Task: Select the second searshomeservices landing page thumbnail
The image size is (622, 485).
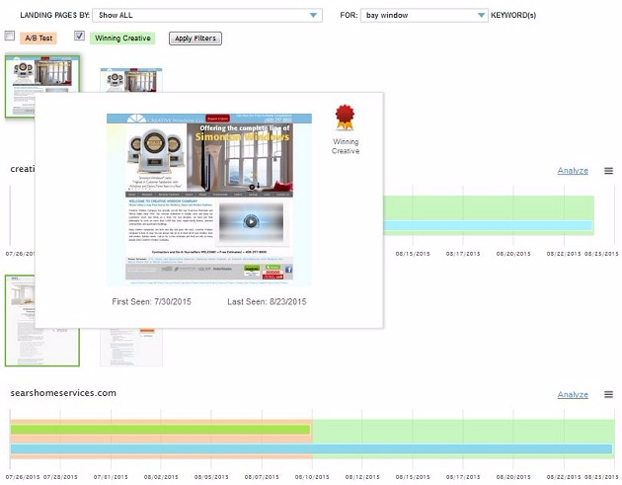Action: (131, 348)
